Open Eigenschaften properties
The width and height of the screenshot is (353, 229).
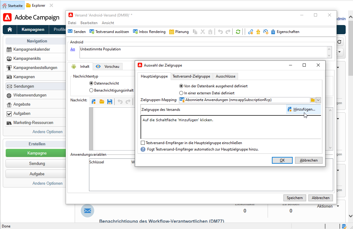pos(285,32)
